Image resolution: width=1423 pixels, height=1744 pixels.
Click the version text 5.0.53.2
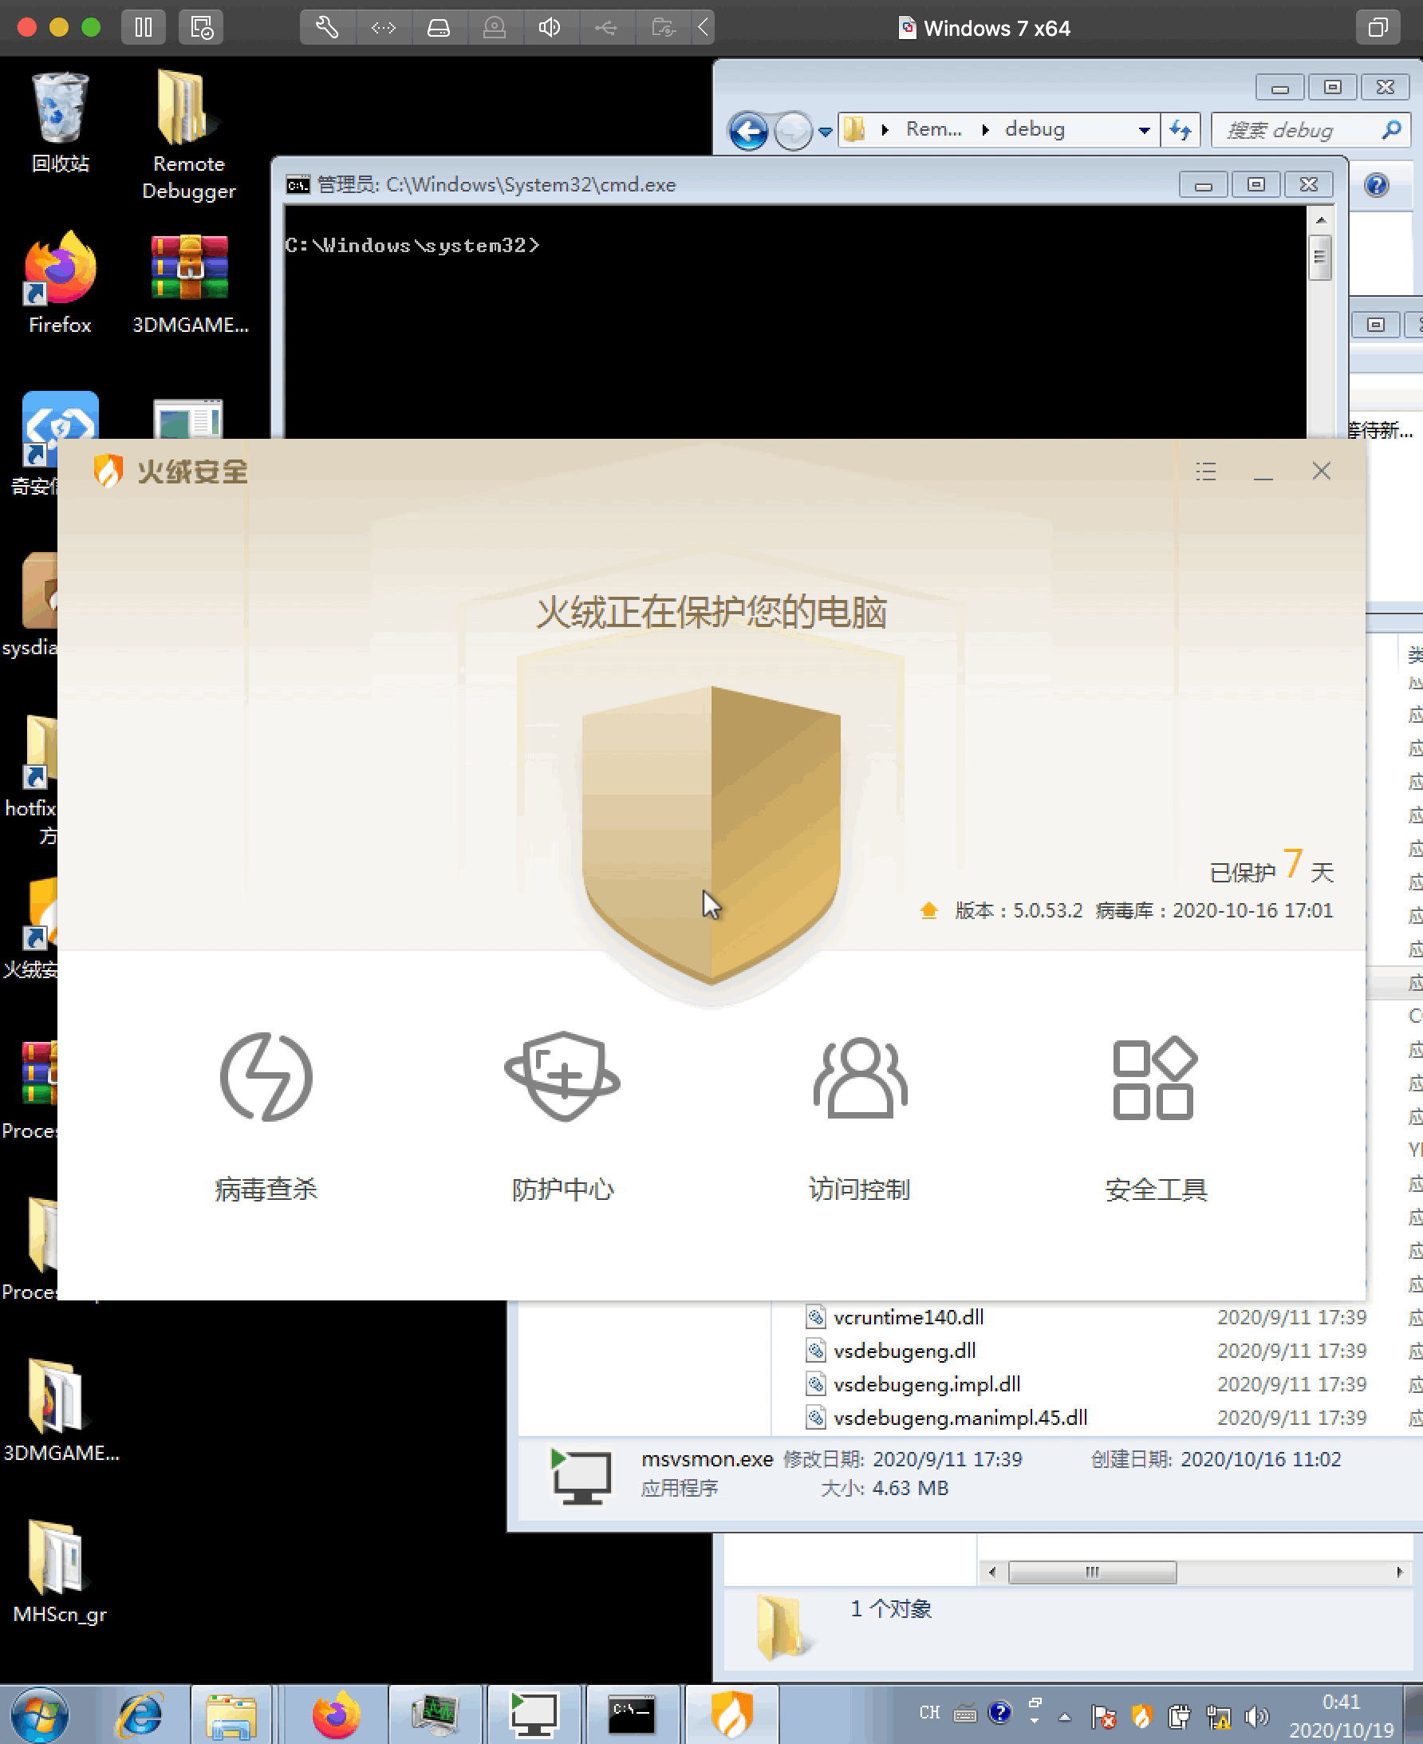click(1047, 910)
